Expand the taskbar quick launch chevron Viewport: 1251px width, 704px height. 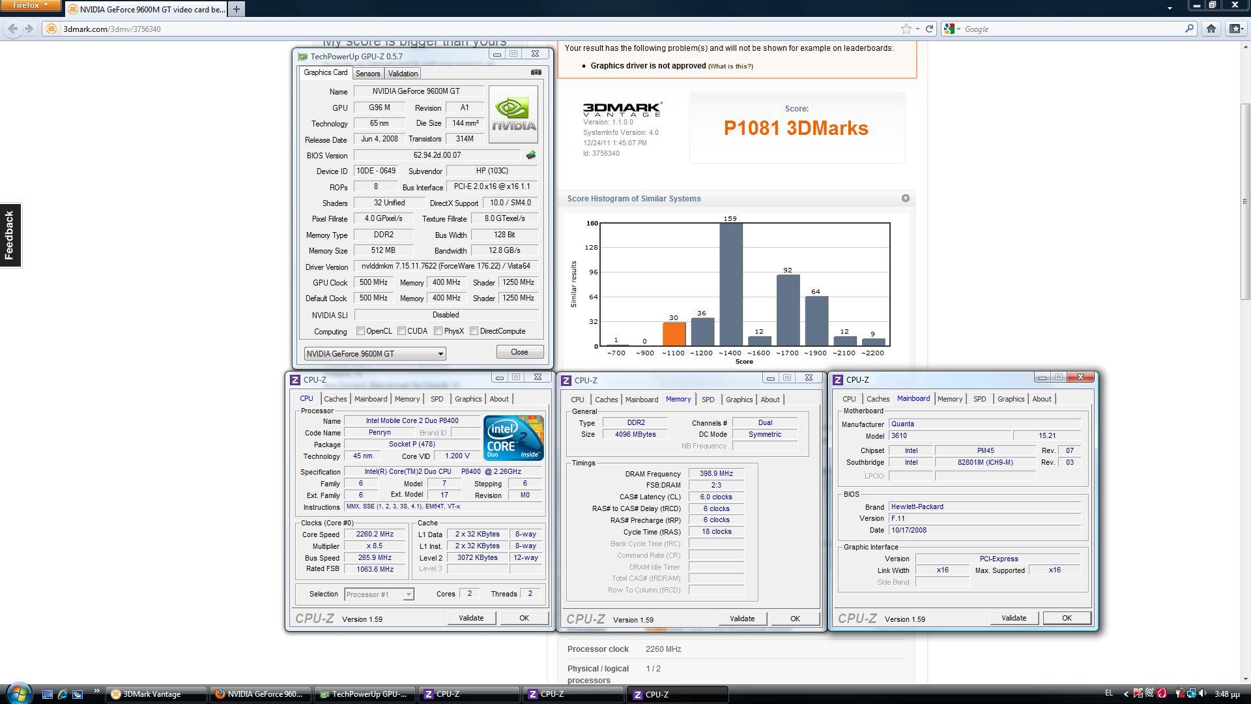96,691
